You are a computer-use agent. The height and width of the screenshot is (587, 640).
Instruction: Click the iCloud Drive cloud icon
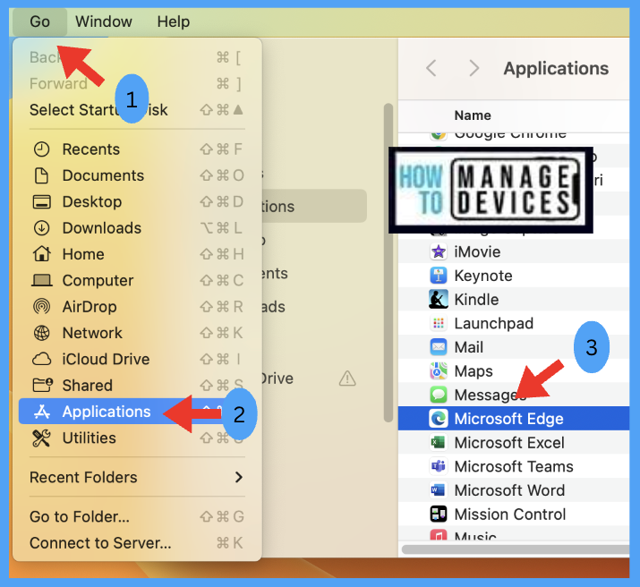[x=42, y=359]
